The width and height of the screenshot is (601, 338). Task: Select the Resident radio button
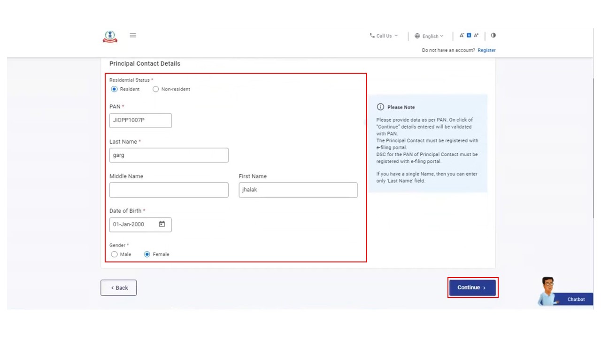114,89
